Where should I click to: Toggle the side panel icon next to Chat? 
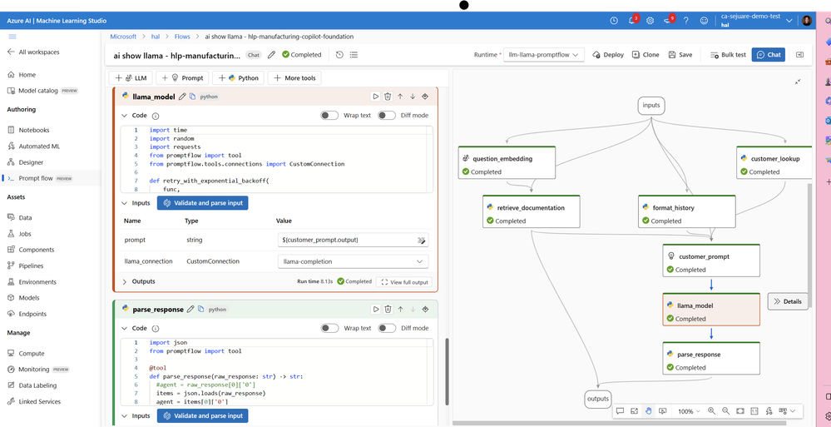[x=799, y=55]
